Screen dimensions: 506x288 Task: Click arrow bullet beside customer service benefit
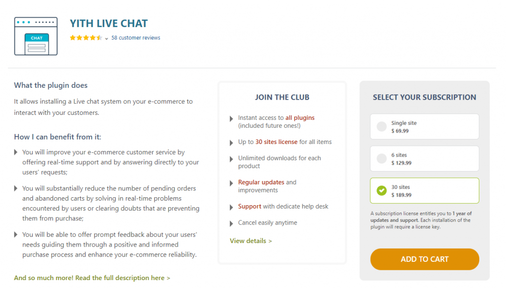coord(16,153)
